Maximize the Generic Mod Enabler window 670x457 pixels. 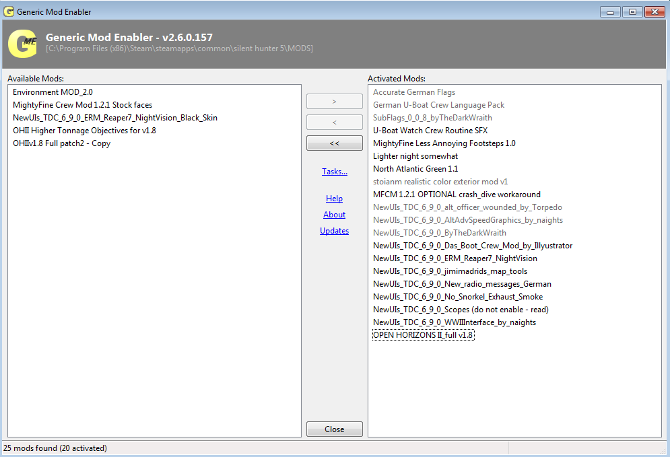pyautogui.click(x=632, y=12)
